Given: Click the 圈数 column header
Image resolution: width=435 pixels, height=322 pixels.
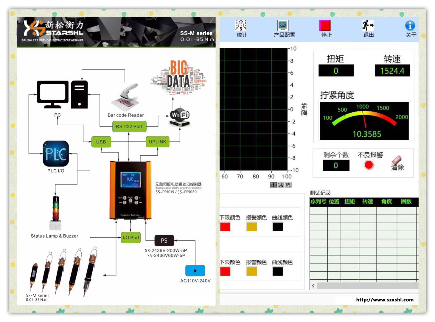Looking at the screenshot, I should [x=406, y=202].
